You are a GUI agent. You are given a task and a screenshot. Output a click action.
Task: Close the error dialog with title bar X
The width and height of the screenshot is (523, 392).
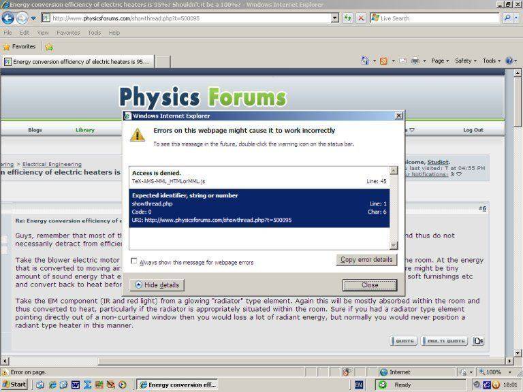pyautogui.click(x=398, y=116)
